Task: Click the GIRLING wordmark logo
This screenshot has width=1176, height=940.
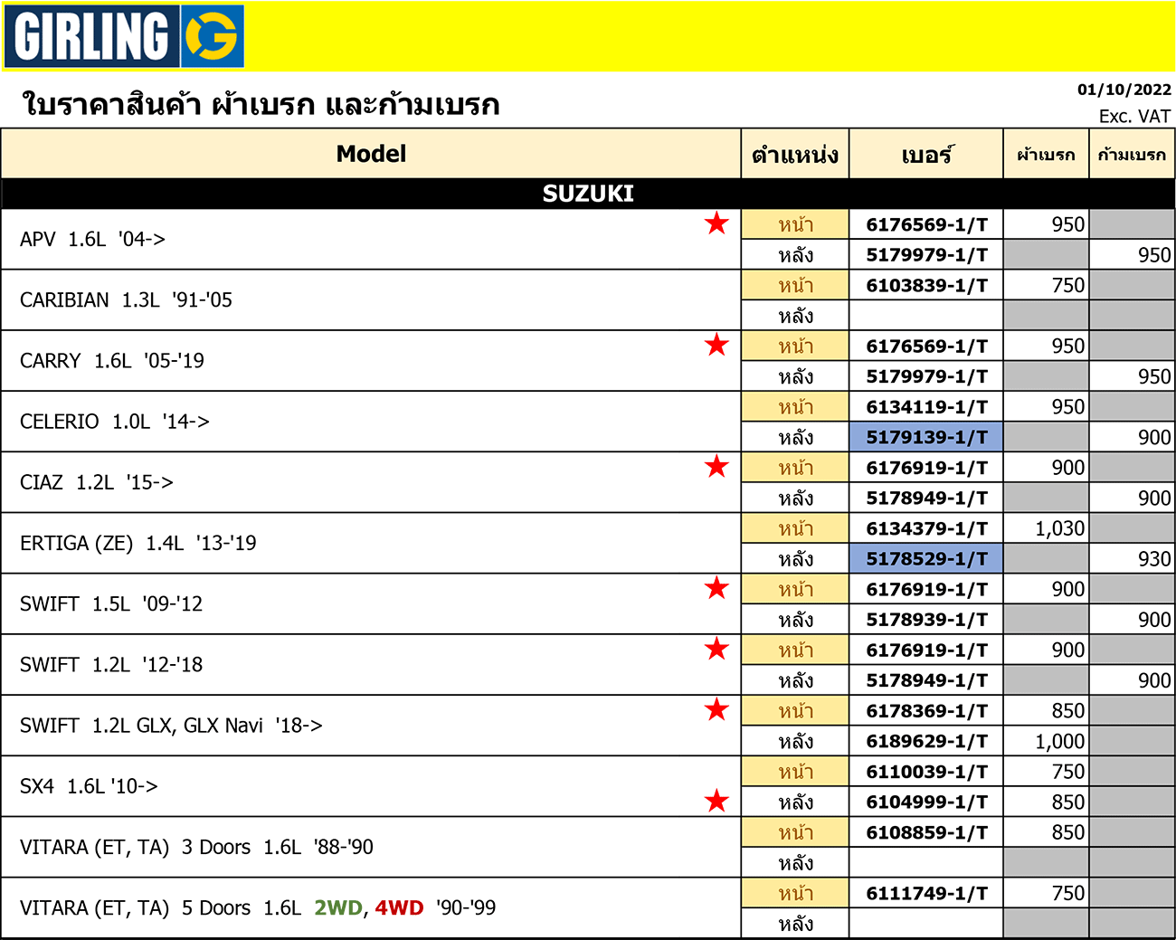Action: pos(91,36)
